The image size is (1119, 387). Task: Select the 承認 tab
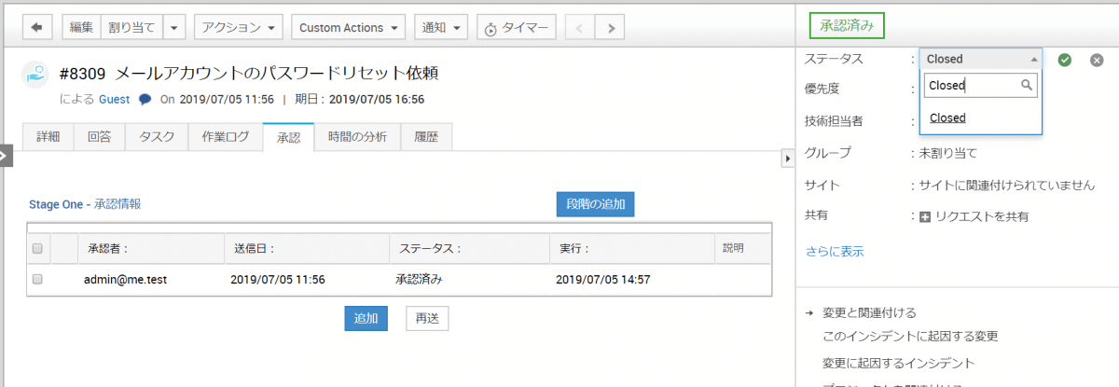coord(288,137)
